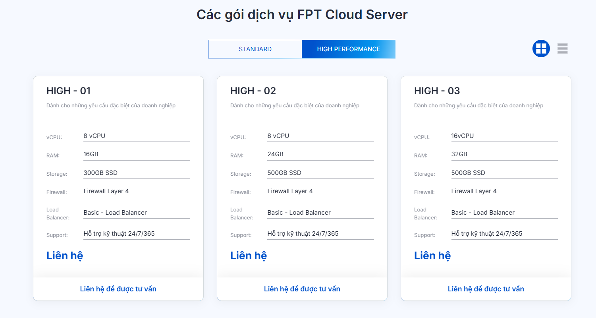Select the HIGH PERFORMANCE tab
The height and width of the screenshot is (318, 596).
point(348,49)
